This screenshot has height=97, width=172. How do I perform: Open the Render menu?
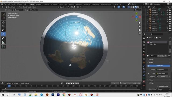13,4
